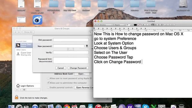This screenshot has width=192, height=108.
Task: Open the font size dropdown arrow
Action: [131, 25]
